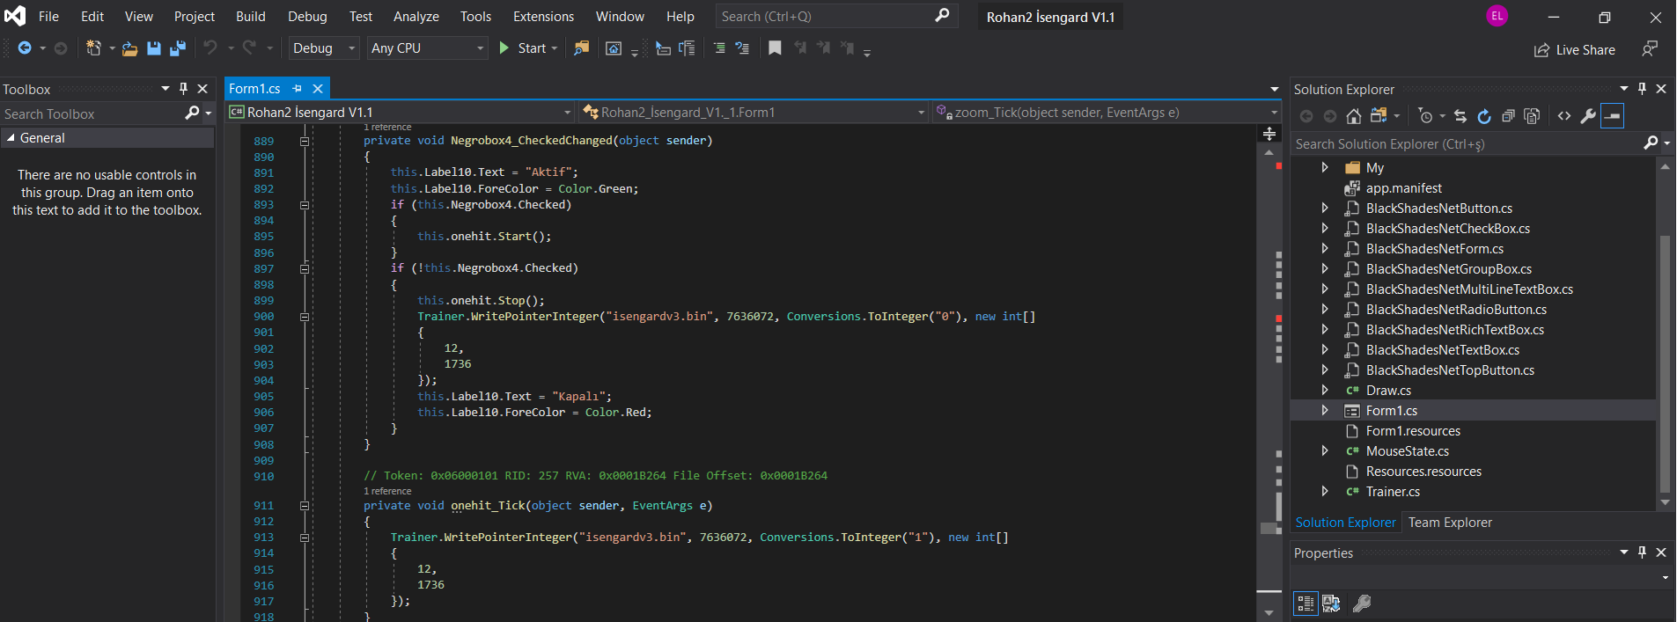This screenshot has width=1677, height=622.
Task: Click the Preview Selected Items icon
Action: coord(1612,116)
